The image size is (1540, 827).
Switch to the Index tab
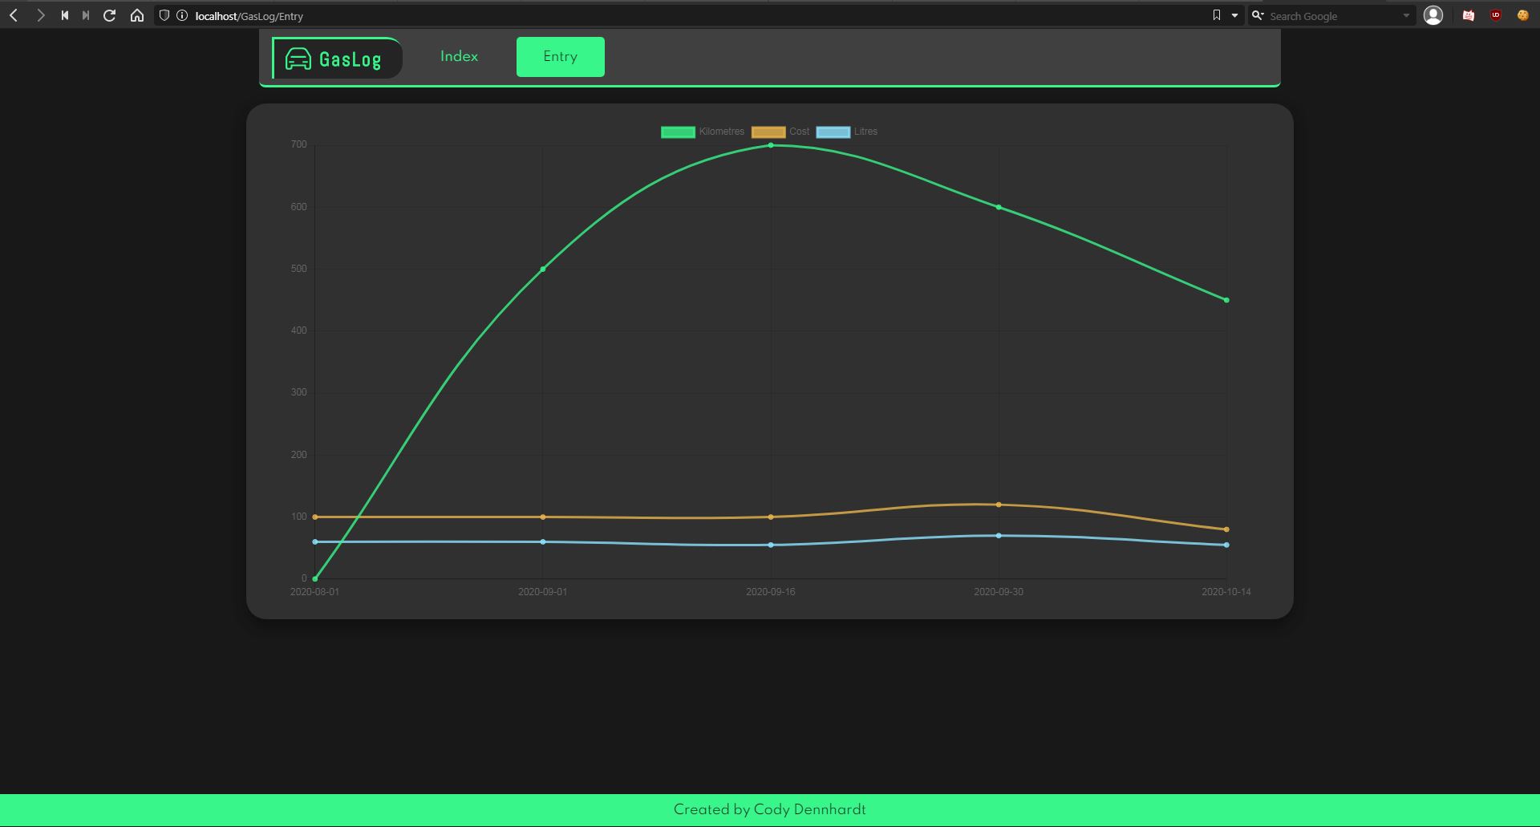(x=459, y=56)
